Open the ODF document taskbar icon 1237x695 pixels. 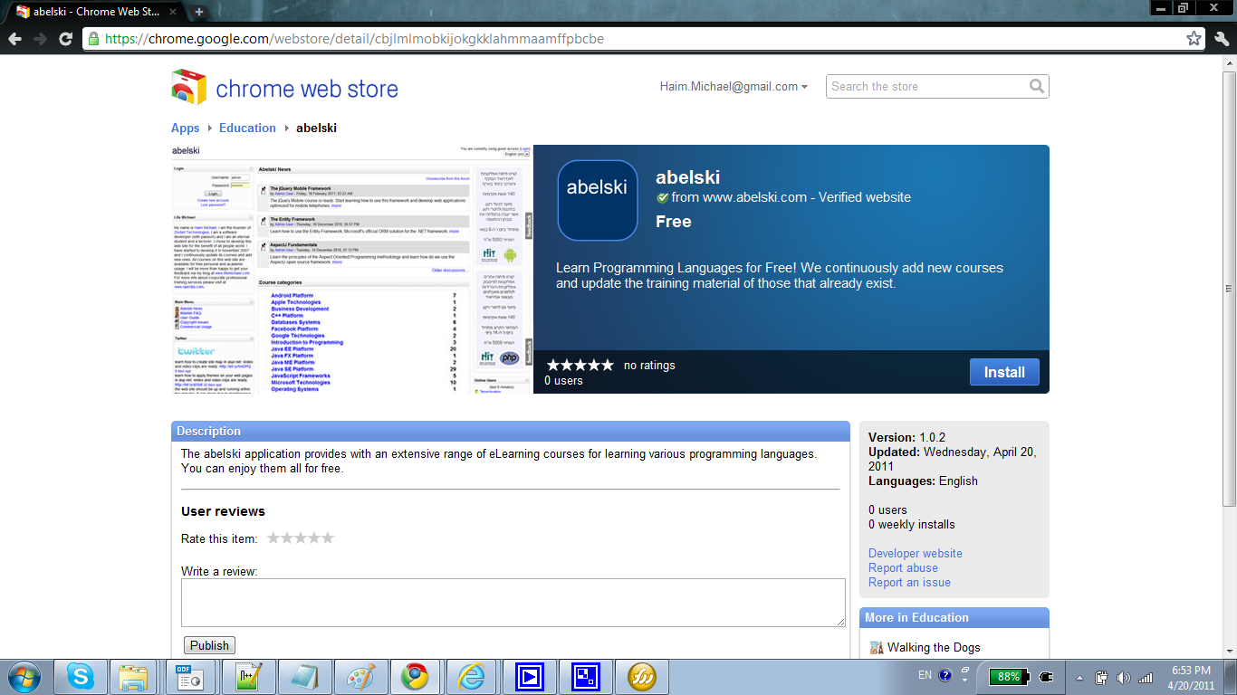coord(192,676)
